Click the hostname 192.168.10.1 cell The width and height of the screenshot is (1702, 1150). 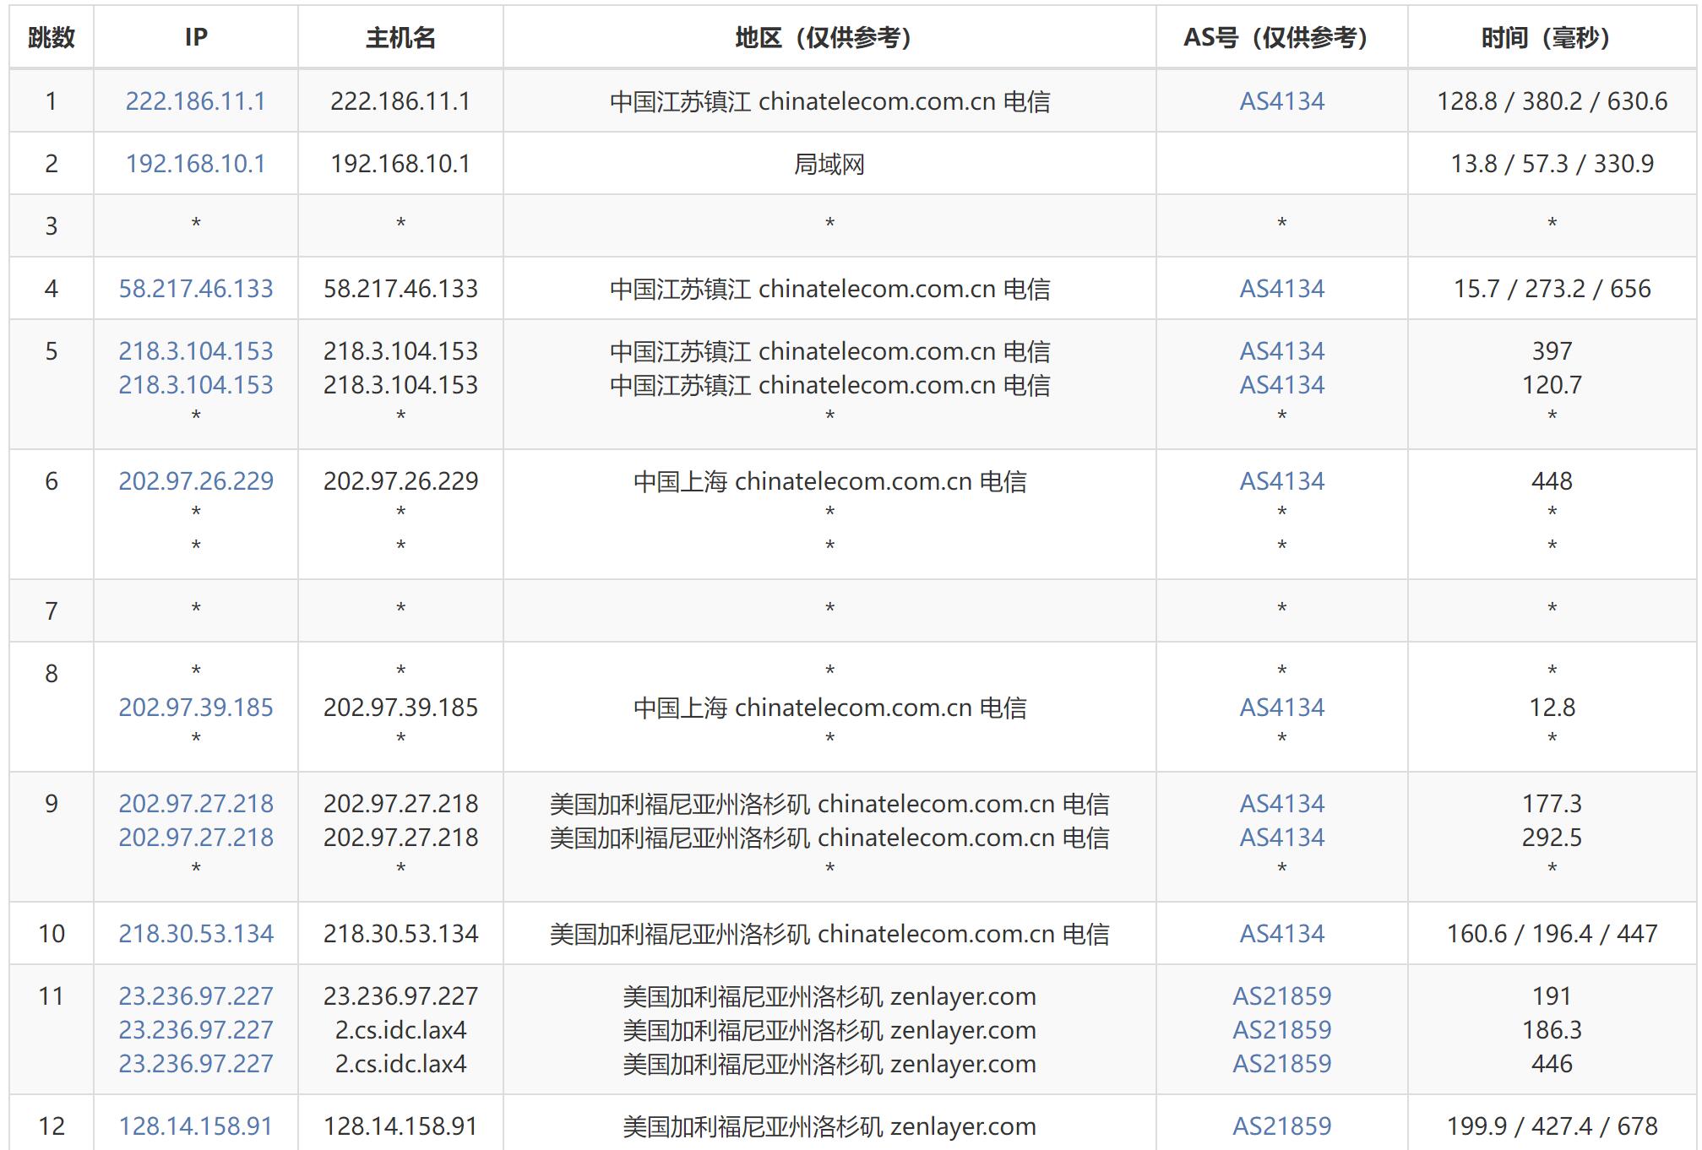tap(400, 164)
